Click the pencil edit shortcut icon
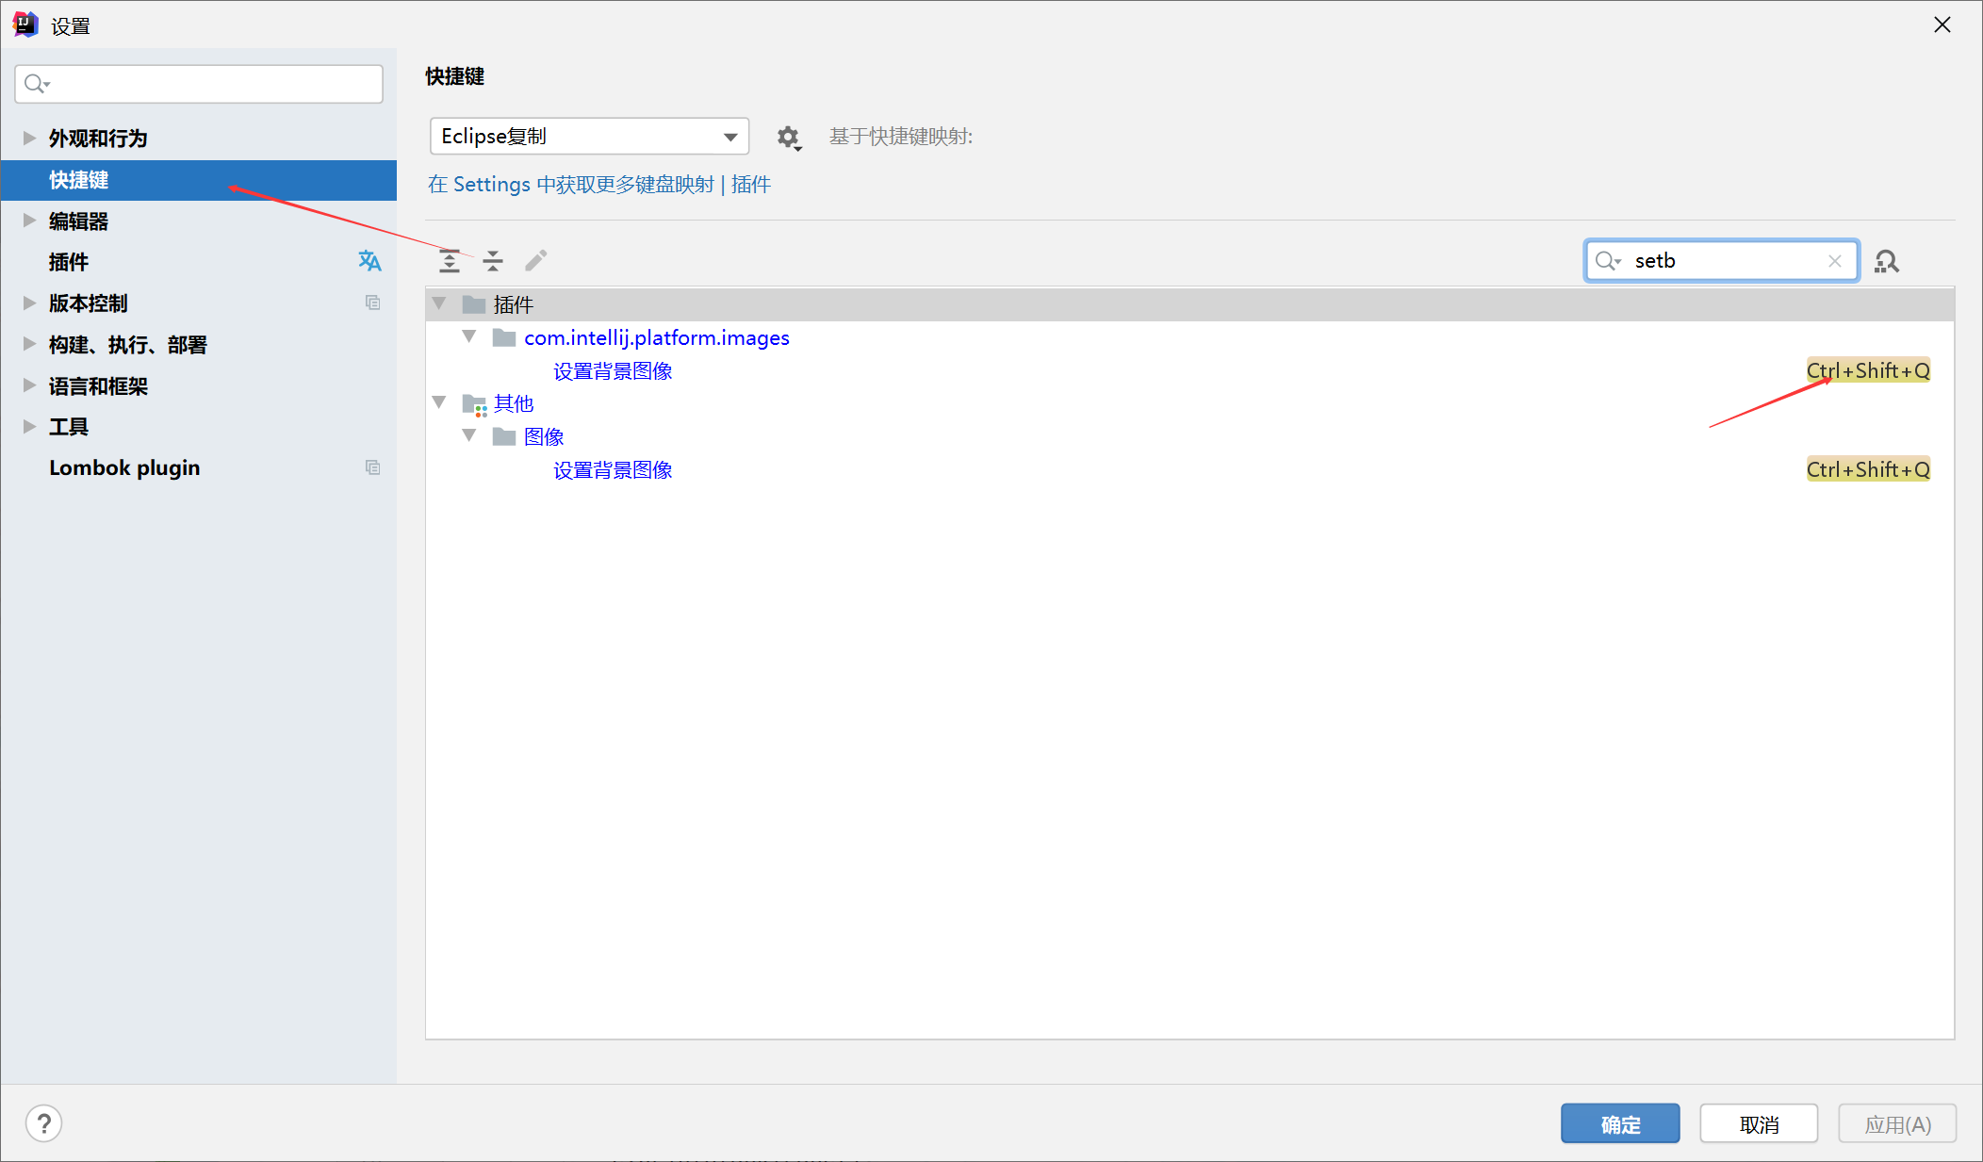 [536, 261]
